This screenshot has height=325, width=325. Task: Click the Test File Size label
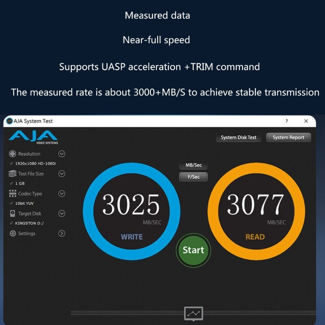31,174
